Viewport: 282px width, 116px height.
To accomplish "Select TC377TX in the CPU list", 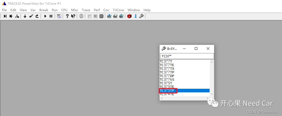I will coord(185,69).
